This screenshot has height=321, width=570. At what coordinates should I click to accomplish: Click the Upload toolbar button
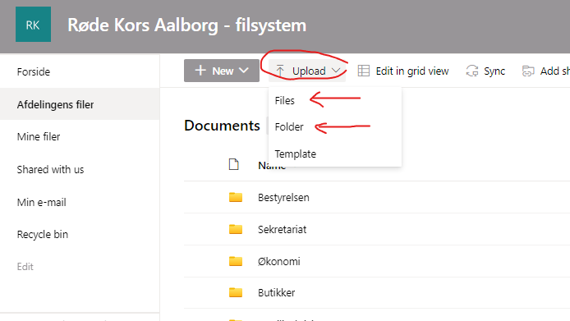[307, 71]
